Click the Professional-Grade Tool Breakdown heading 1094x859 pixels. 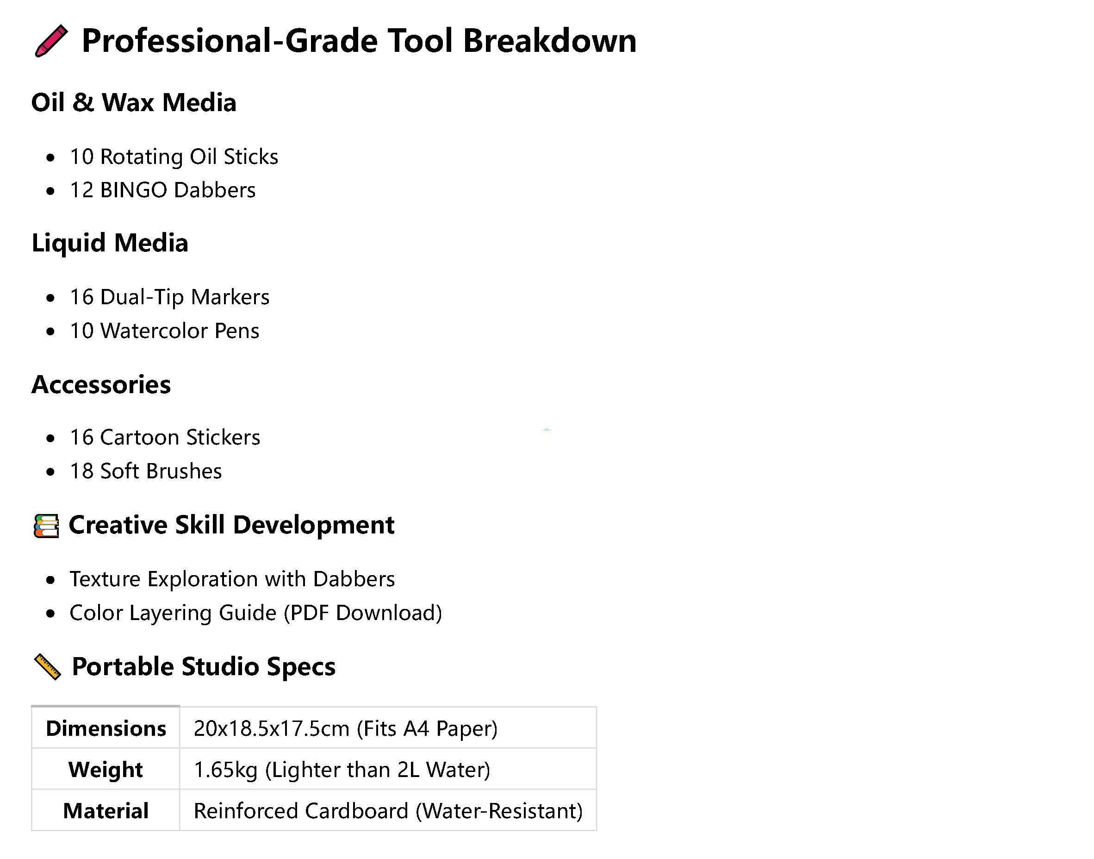tap(358, 41)
